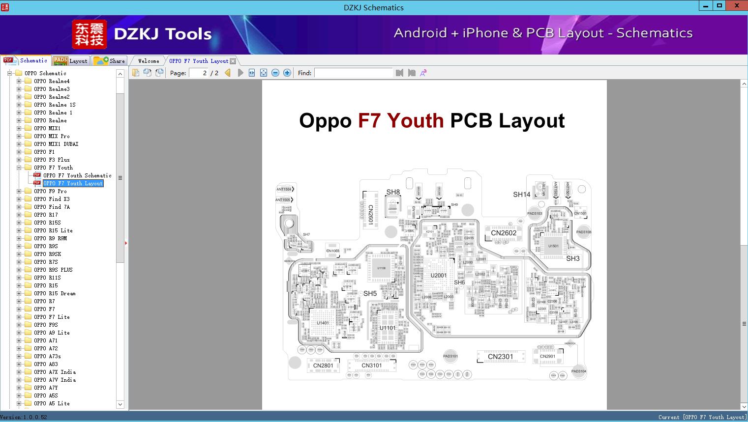Image resolution: width=748 pixels, height=422 pixels.
Task: Expand the OPPO A83 folder
Action: coord(19,364)
